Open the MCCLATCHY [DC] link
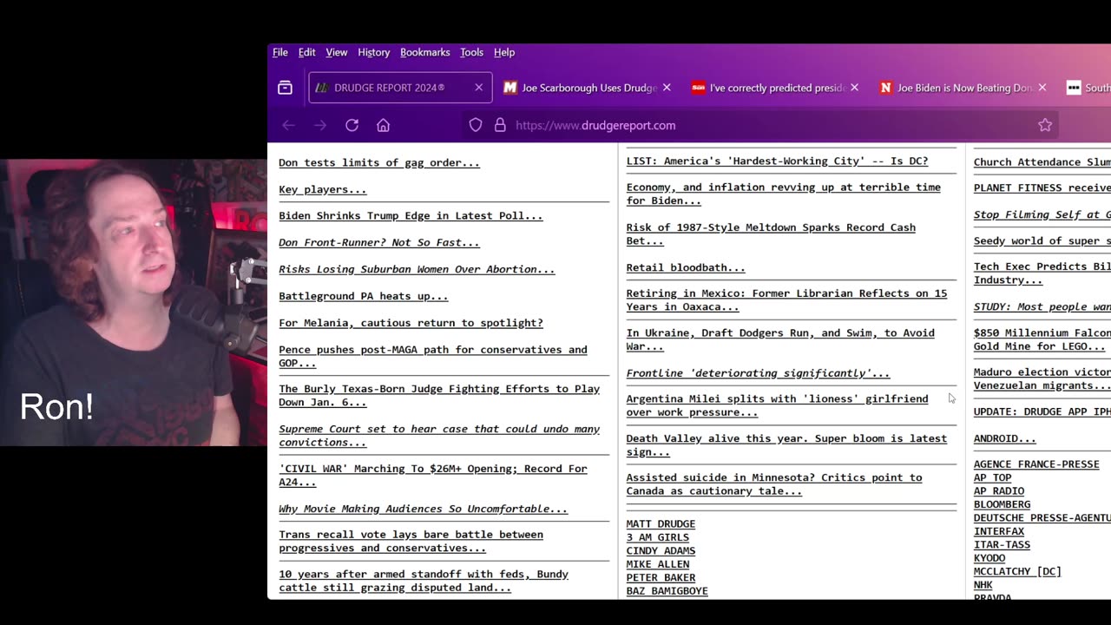 tap(1017, 571)
